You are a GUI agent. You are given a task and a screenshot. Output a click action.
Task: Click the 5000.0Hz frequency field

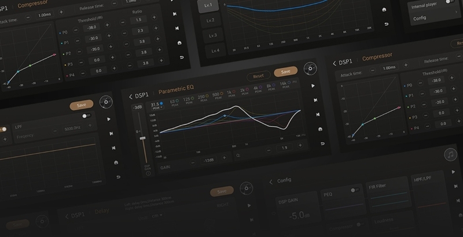[72, 128]
